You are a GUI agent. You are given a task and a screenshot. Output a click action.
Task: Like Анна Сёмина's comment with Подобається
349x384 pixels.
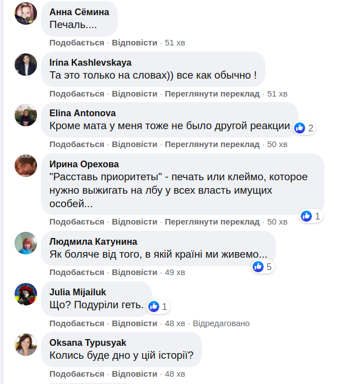(77, 43)
